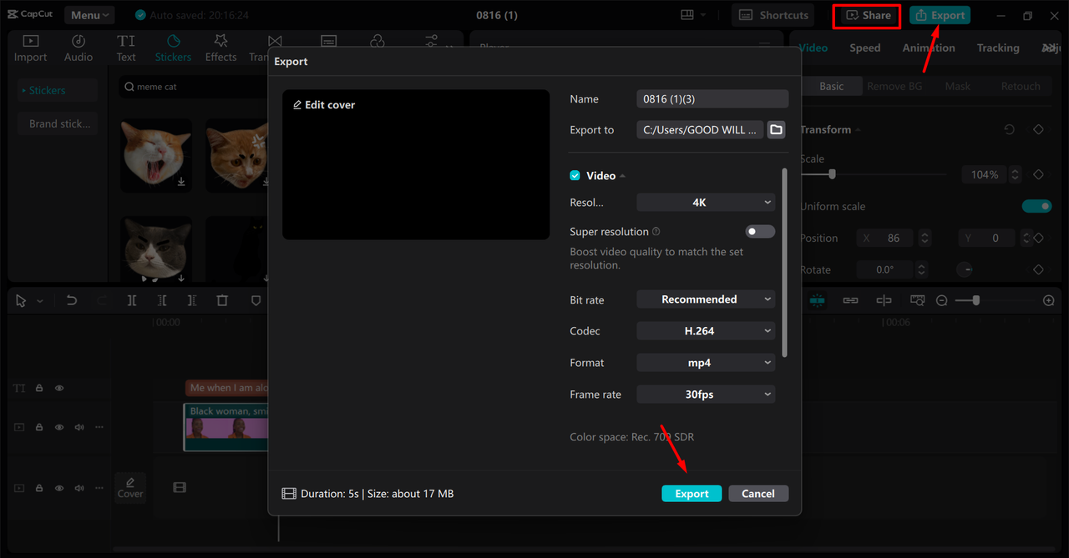Switch to the Tracking tab
The image size is (1069, 558).
998,48
